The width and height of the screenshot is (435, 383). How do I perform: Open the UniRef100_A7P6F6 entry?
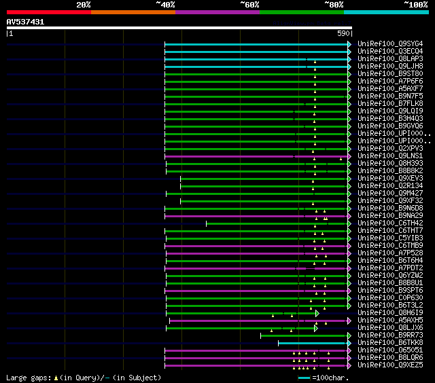(390, 81)
